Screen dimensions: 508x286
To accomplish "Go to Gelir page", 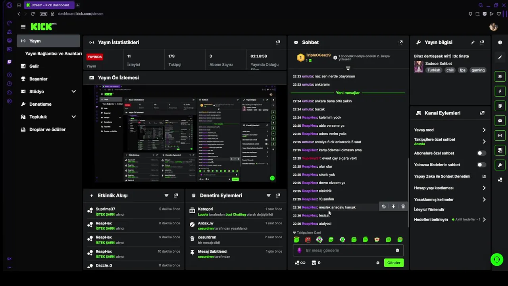I will [x=48, y=66].
